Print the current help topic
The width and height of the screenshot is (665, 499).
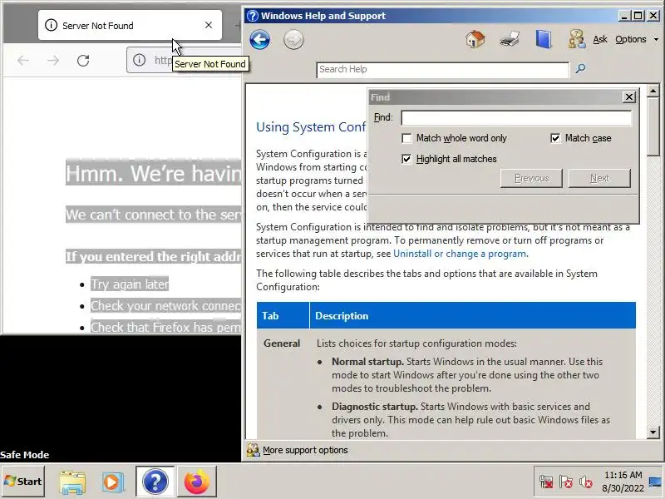pos(510,39)
